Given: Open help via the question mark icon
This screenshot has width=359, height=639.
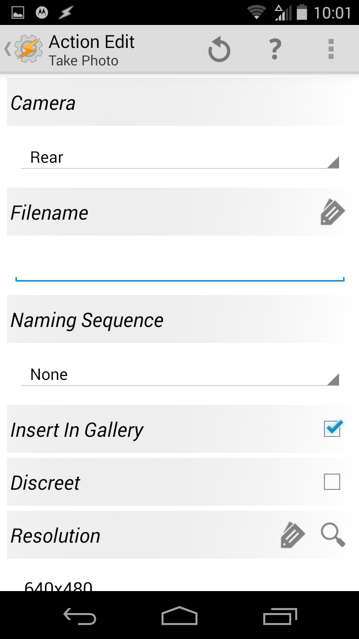Looking at the screenshot, I should (x=275, y=49).
